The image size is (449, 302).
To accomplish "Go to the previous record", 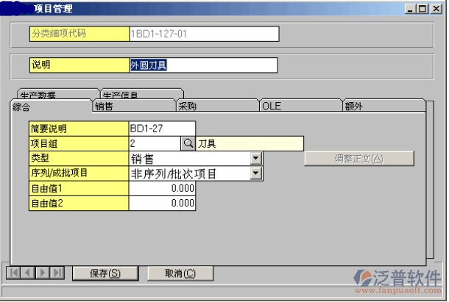I will click(27, 273).
